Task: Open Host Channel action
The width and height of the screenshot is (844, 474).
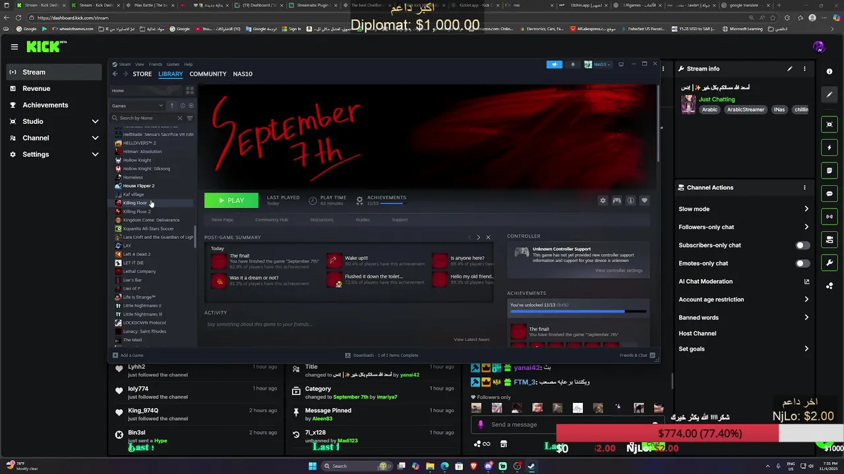Action: pos(697,333)
